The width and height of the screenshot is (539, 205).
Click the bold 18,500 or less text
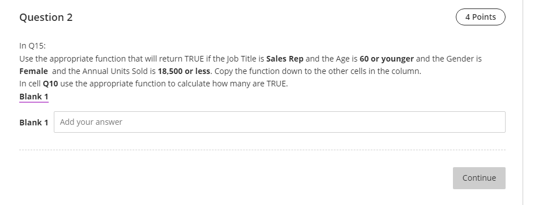[x=183, y=71]
